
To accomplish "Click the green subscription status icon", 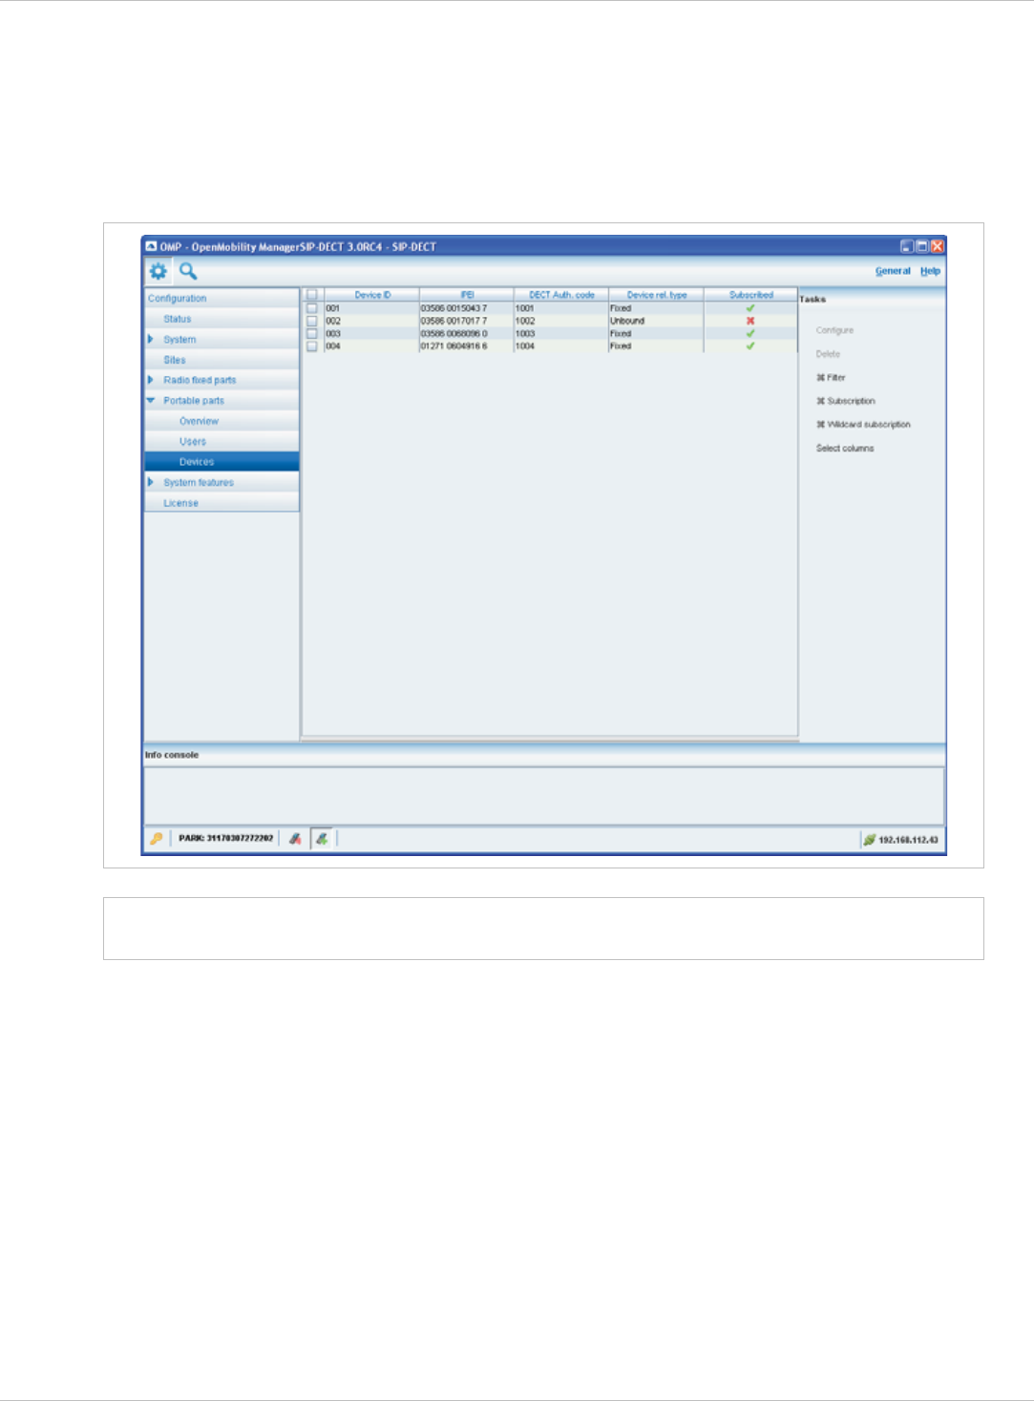I will 323,839.
